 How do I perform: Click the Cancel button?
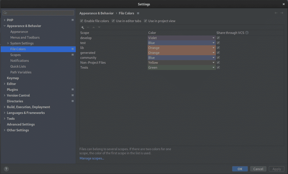coord(258,169)
